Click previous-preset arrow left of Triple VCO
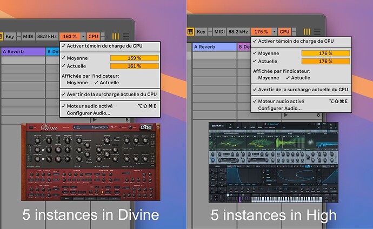This screenshot has height=229, width=373. coord(75,127)
